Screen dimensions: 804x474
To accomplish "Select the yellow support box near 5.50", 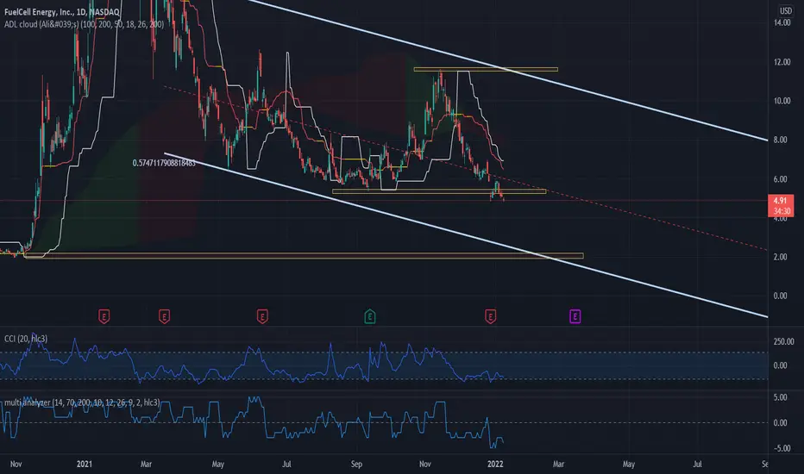I will click(439, 191).
